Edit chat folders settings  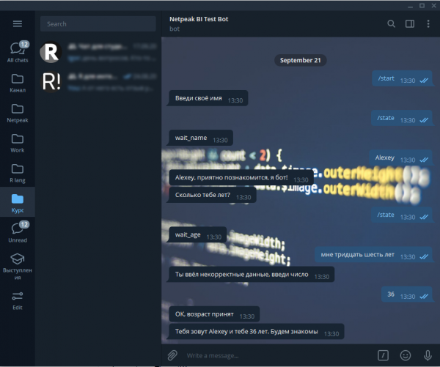coord(18,300)
